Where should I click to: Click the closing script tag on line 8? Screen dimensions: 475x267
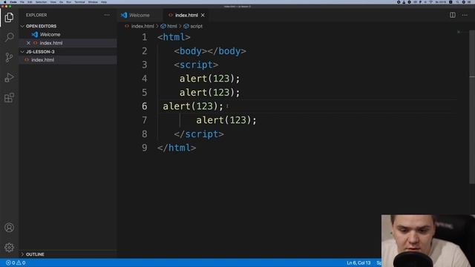point(199,134)
